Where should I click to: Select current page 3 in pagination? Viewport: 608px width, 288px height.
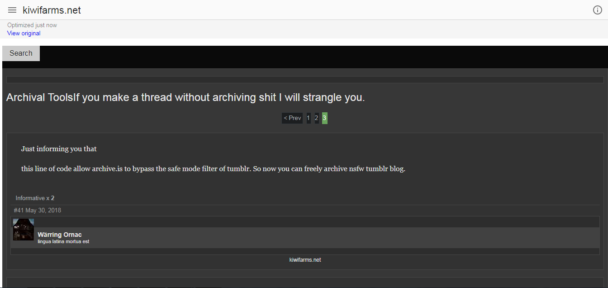point(325,118)
